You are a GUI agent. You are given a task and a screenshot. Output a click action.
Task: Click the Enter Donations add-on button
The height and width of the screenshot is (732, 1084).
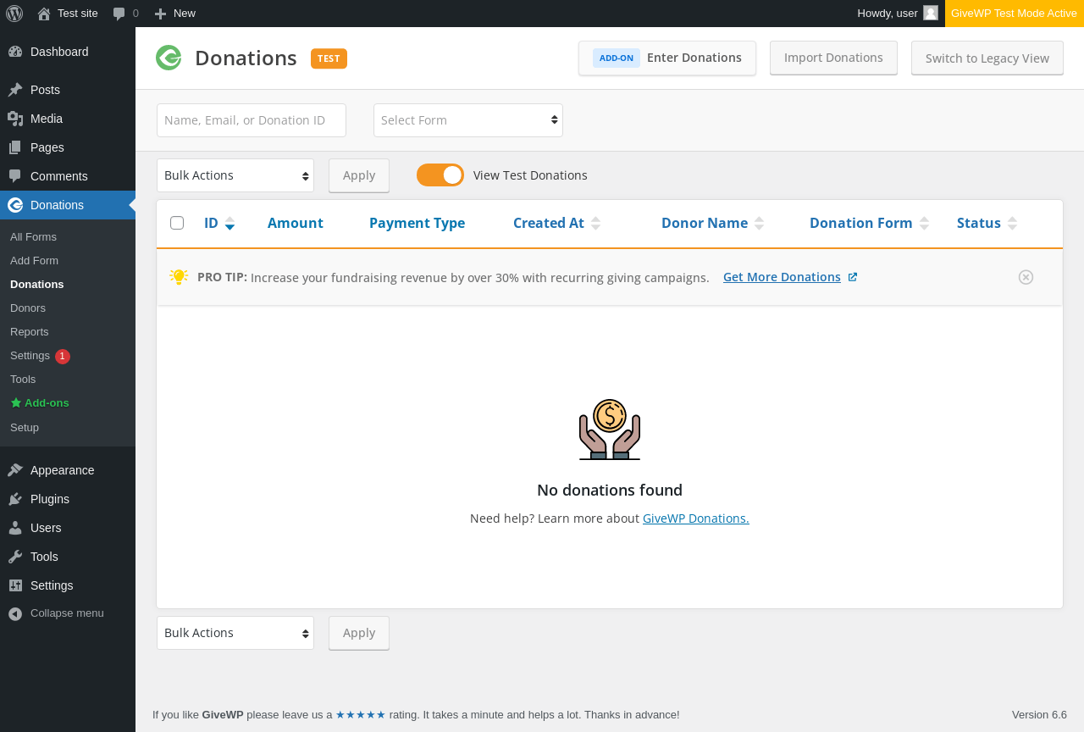(x=667, y=58)
